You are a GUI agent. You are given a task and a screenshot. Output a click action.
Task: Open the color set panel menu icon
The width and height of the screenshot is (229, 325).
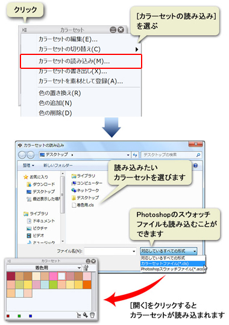pyautogui.click(x=24, y=30)
